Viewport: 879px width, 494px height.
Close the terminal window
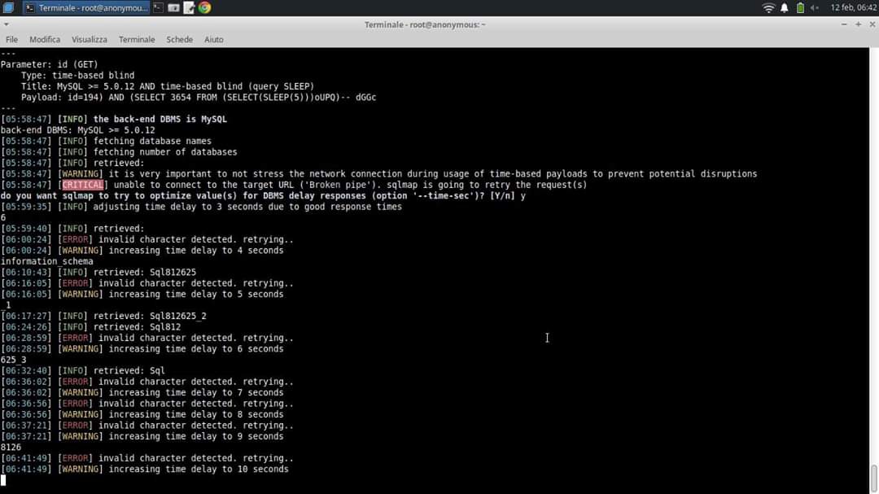click(872, 24)
